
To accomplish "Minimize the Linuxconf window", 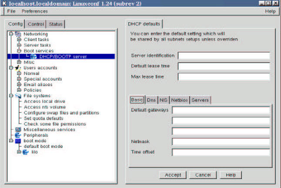I will [x=262, y=3].
